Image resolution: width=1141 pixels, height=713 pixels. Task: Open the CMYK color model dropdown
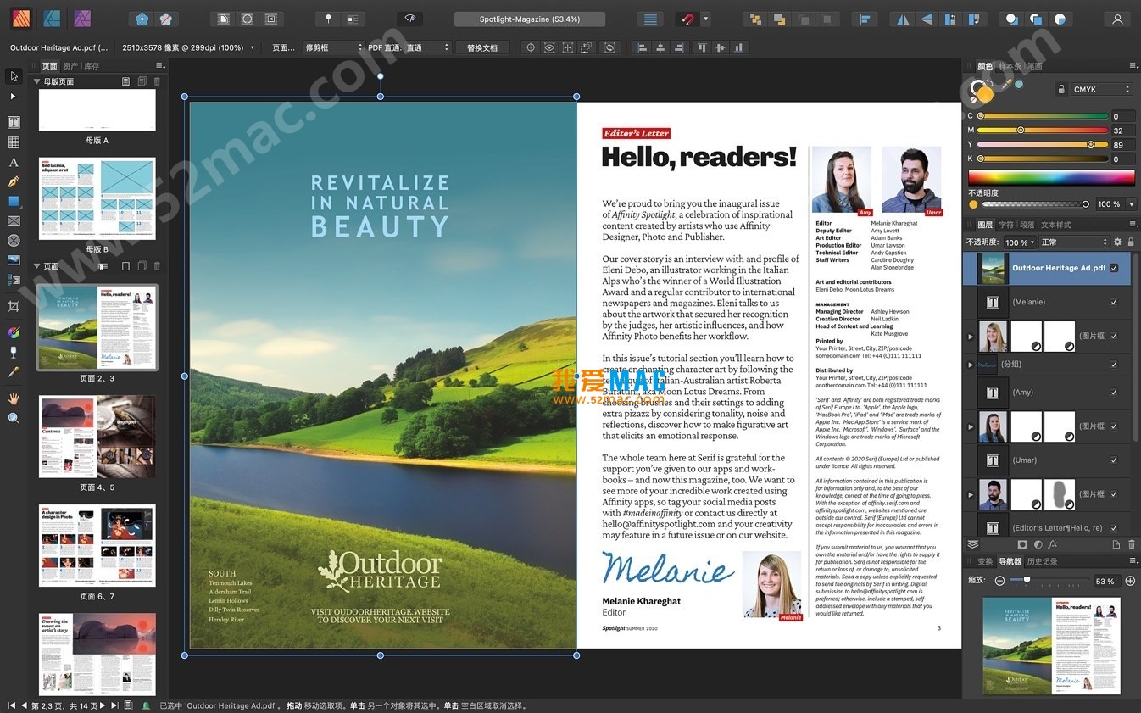pos(1101,89)
